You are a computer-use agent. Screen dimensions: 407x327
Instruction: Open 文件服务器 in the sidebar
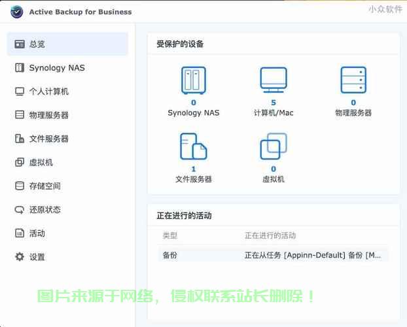click(x=67, y=139)
